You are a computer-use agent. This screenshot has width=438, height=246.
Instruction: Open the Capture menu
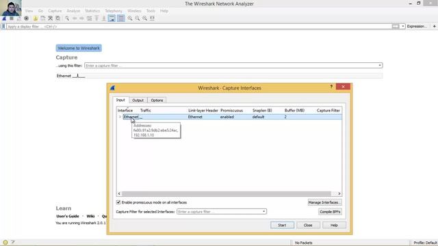[55, 11]
